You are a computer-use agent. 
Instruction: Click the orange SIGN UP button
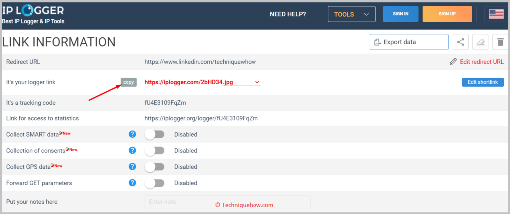click(447, 14)
